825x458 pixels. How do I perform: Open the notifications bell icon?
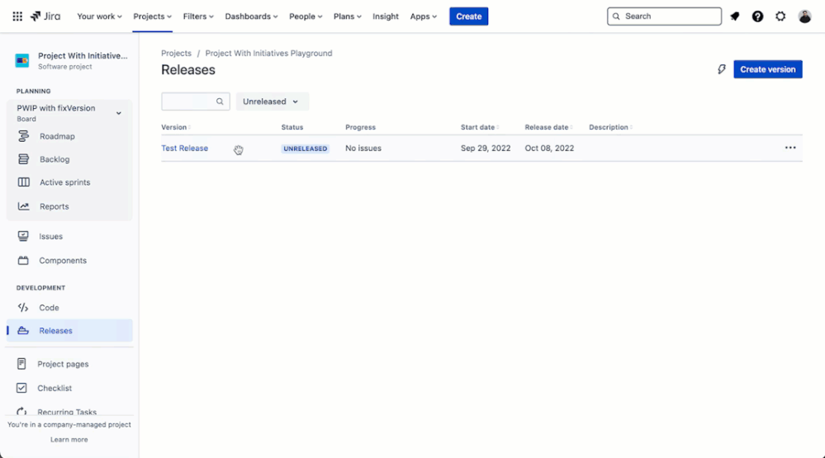pos(734,17)
